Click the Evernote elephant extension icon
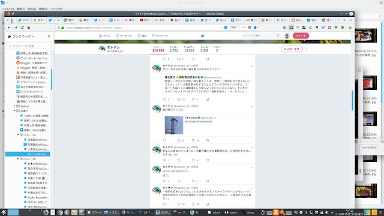 (x=317, y=28)
